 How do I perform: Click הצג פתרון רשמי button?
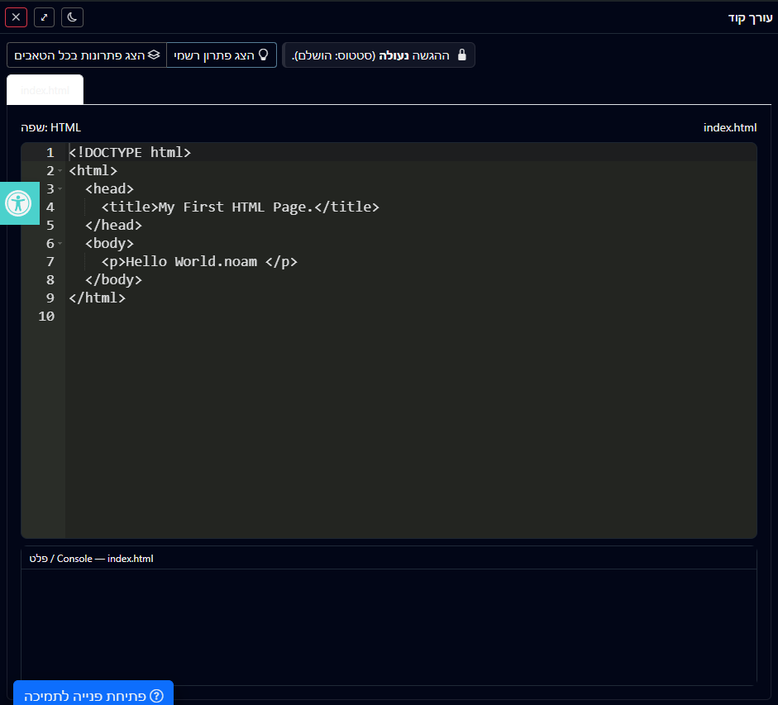222,55
